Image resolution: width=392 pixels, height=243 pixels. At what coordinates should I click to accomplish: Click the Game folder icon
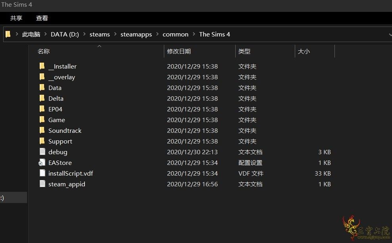coord(42,120)
